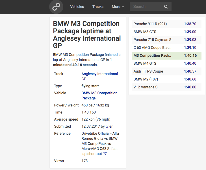Click the Porsche 911 R (991) row name
206x170 pixels.
(150, 24)
